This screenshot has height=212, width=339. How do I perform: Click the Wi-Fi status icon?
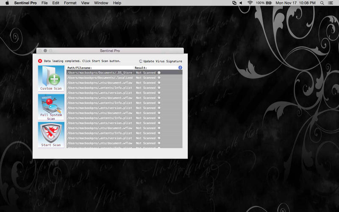pyautogui.click(x=250, y=3)
